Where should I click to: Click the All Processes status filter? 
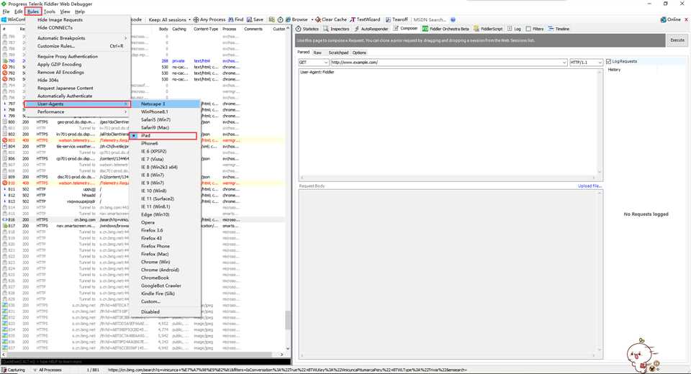coord(48,370)
